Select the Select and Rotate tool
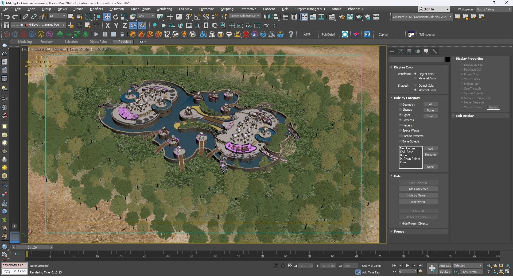The width and height of the screenshot is (513, 278). [116, 17]
